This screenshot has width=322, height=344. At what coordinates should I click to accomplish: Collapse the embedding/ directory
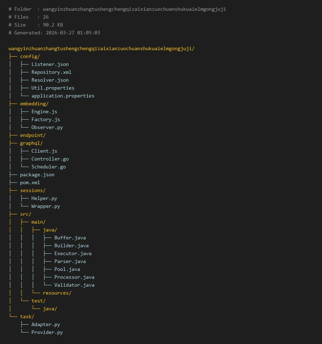click(x=34, y=104)
